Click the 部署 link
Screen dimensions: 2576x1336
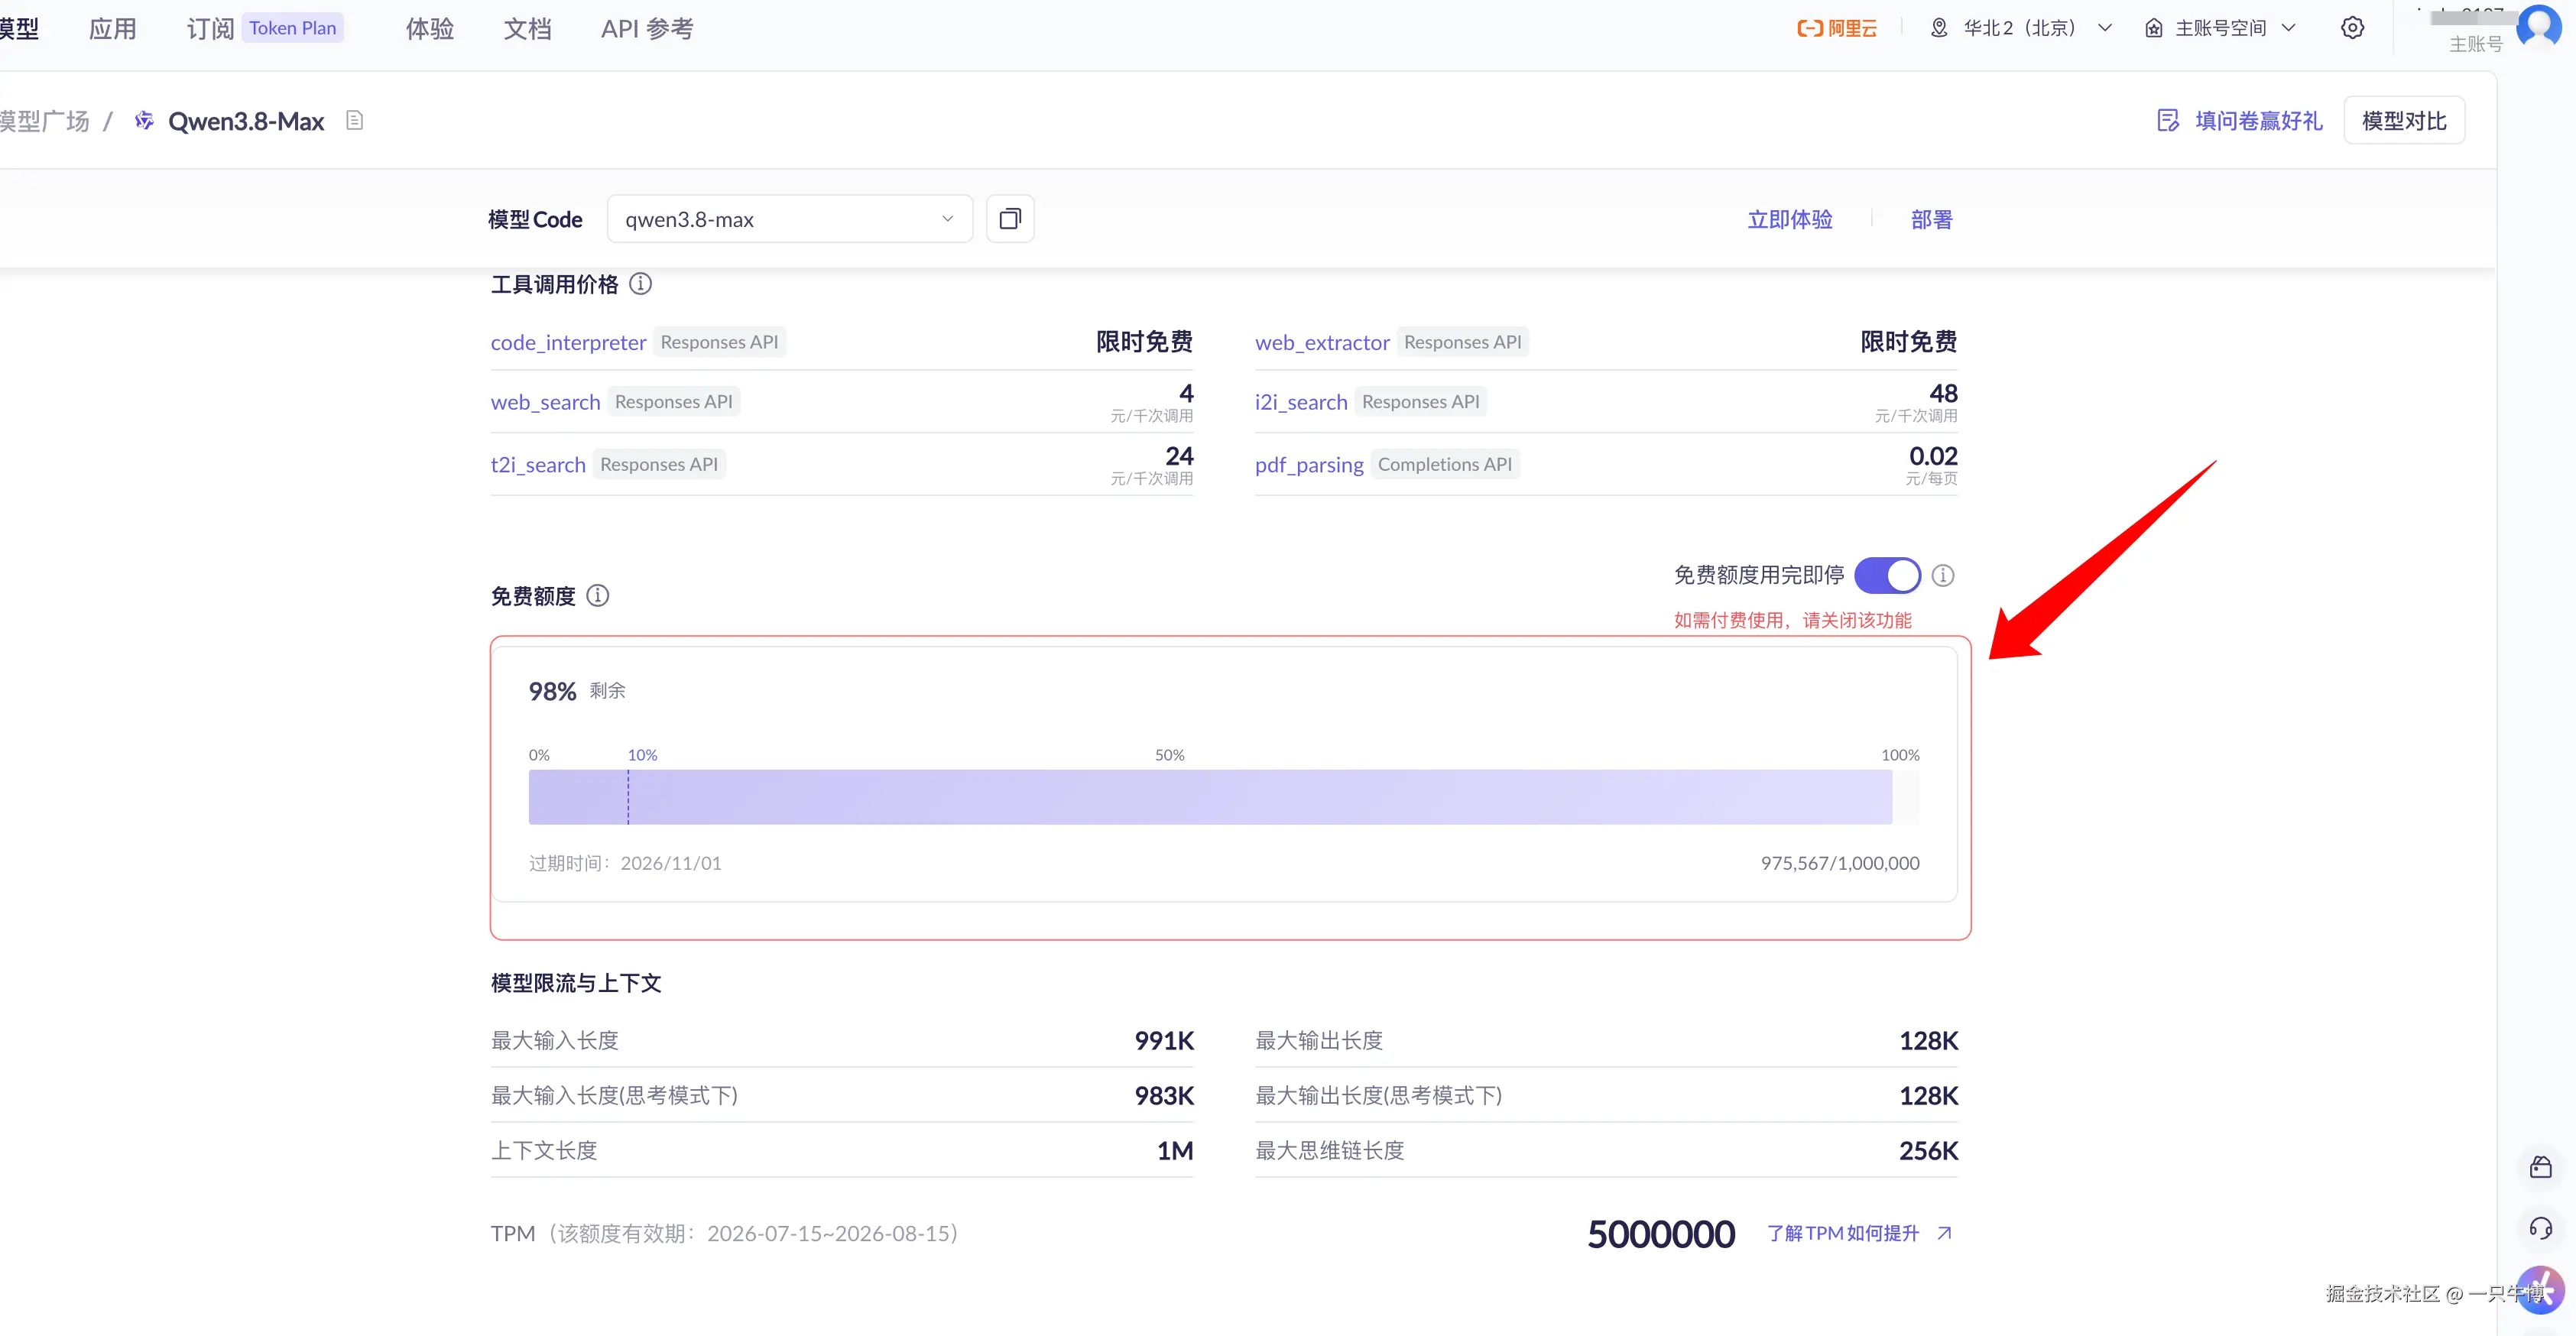(x=1931, y=219)
